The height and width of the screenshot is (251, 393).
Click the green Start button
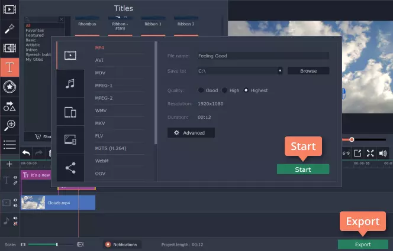point(303,169)
